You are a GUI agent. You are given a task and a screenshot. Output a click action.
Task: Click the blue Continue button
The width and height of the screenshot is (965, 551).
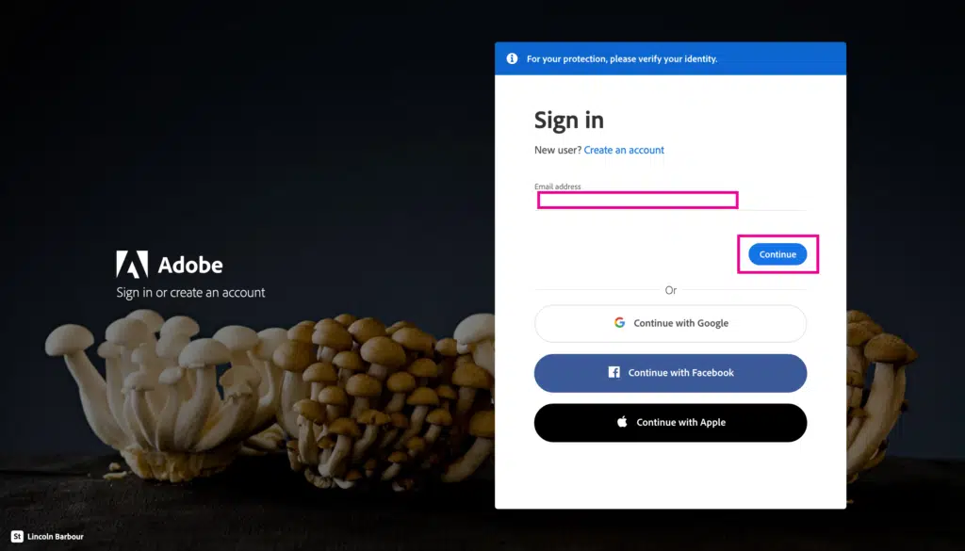[777, 254]
